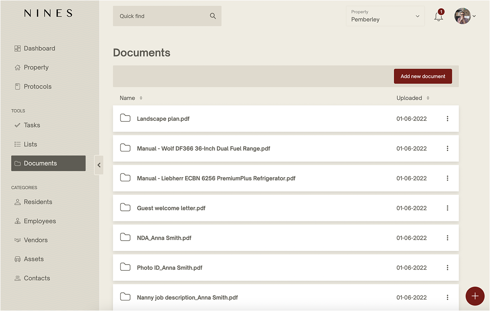Image resolution: width=490 pixels, height=311 pixels.
Task: Open the Protocols clipboard icon
Action: click(x=18, y=86)
